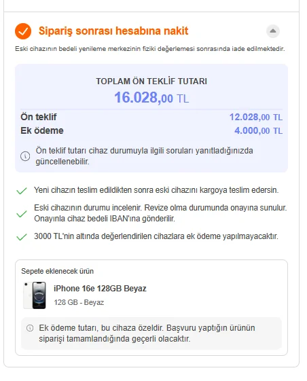
Task: Click the 16.028,00 TL total offer amount
Action: [x=151, y=98]
